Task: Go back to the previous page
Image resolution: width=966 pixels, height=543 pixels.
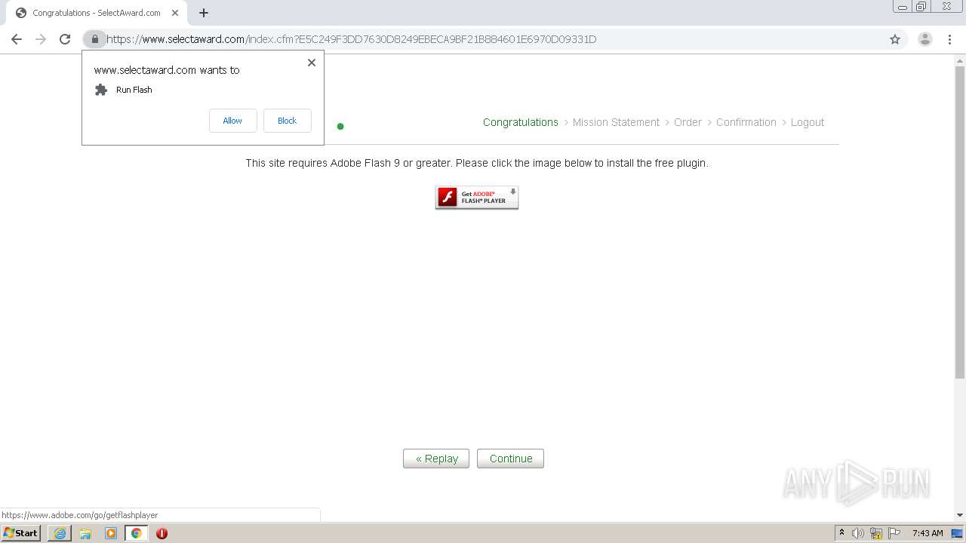Action: click(x=17, y=39)
